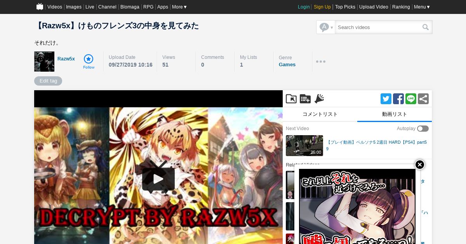This screenshot has height=244, width=466.
Task: Click the Niconico TV logo icon
Action: 40,7
